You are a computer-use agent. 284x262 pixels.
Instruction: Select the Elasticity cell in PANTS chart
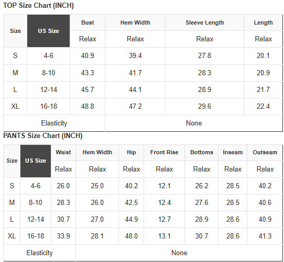tap(39, 253)
